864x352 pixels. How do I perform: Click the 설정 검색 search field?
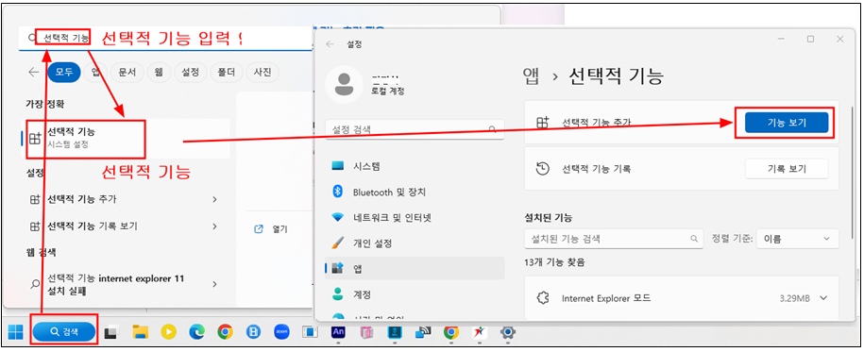[x=415, y=129]
